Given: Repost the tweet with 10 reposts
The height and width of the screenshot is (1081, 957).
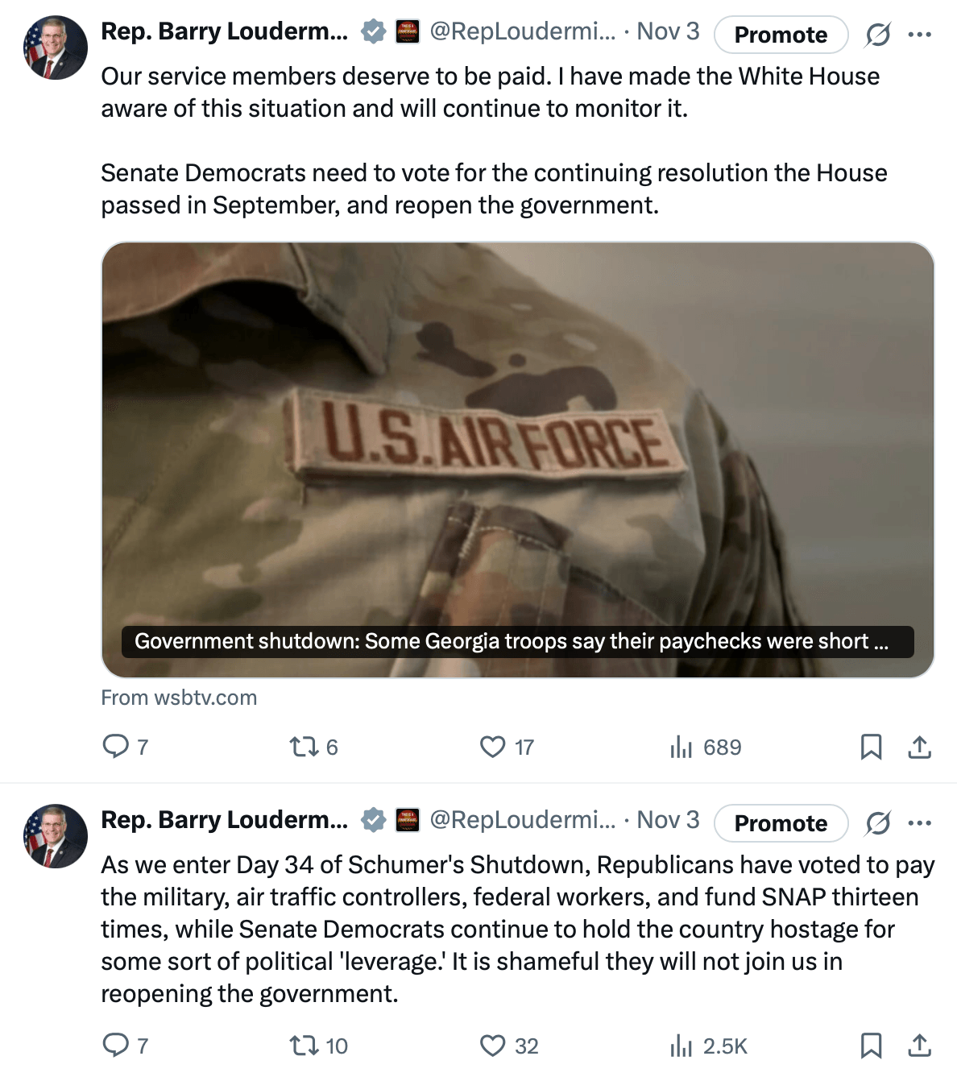Looking at the screenshot, I should (304, 1046).
